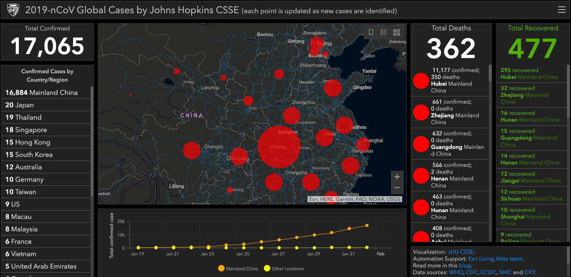Select 19 Thailand in country list
Image resolution: width=571 pixels, height=277 pixels.
(46, 117)
